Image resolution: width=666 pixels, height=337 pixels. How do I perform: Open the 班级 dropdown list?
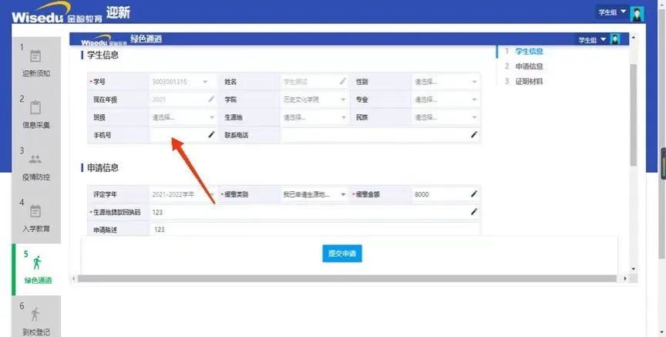(212, 117)
